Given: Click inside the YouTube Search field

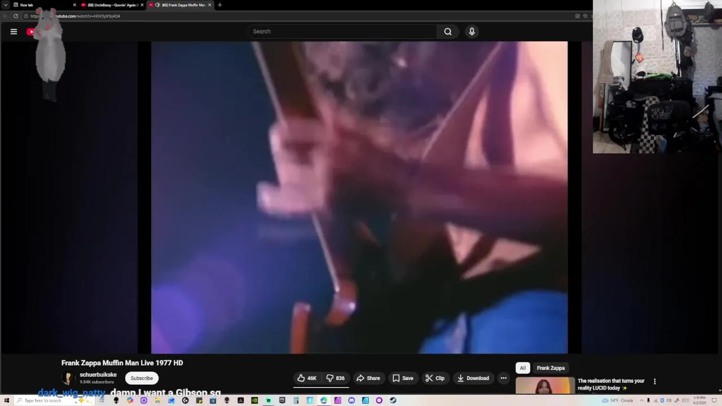Looking at the screenshot, I should coord(342,32).
